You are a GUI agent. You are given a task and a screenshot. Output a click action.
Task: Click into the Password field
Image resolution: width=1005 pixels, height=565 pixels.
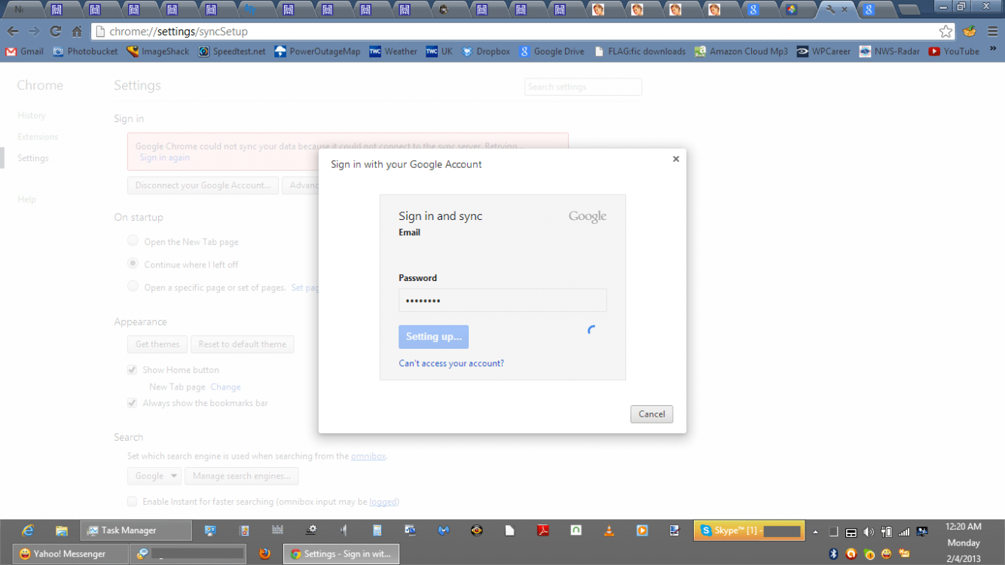point(502,301)
